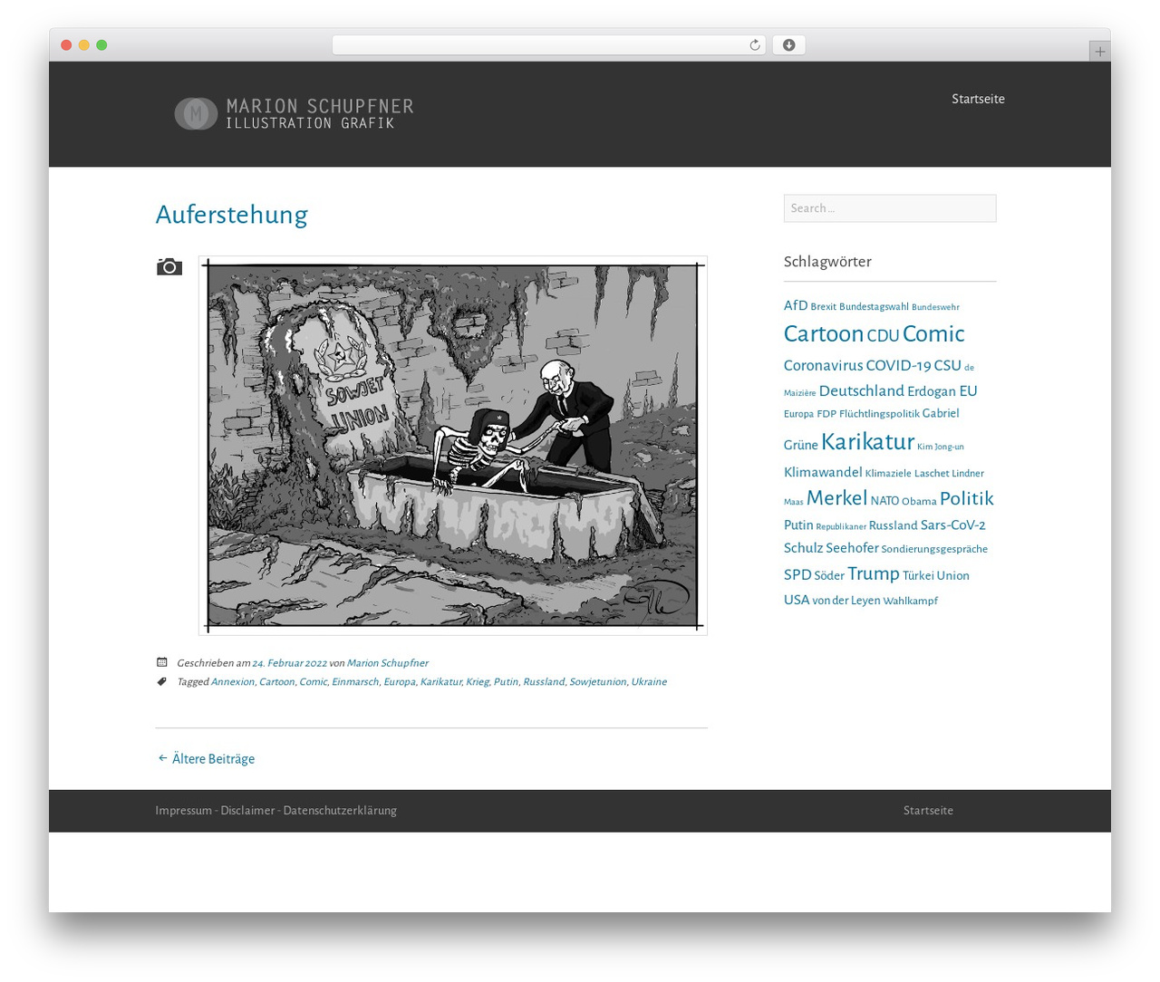
Task: Select Klimaziele in the tag cloud
Action: coord(888,474)
